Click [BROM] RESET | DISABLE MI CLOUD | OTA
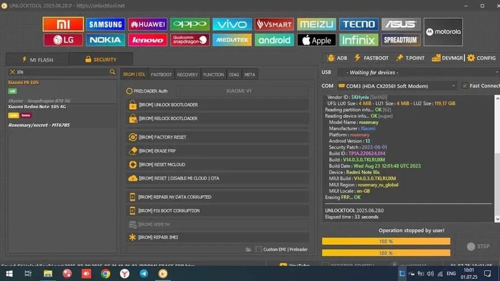This screenshot has width=500, height=281. pyautogui.click(x=217, y=178)
